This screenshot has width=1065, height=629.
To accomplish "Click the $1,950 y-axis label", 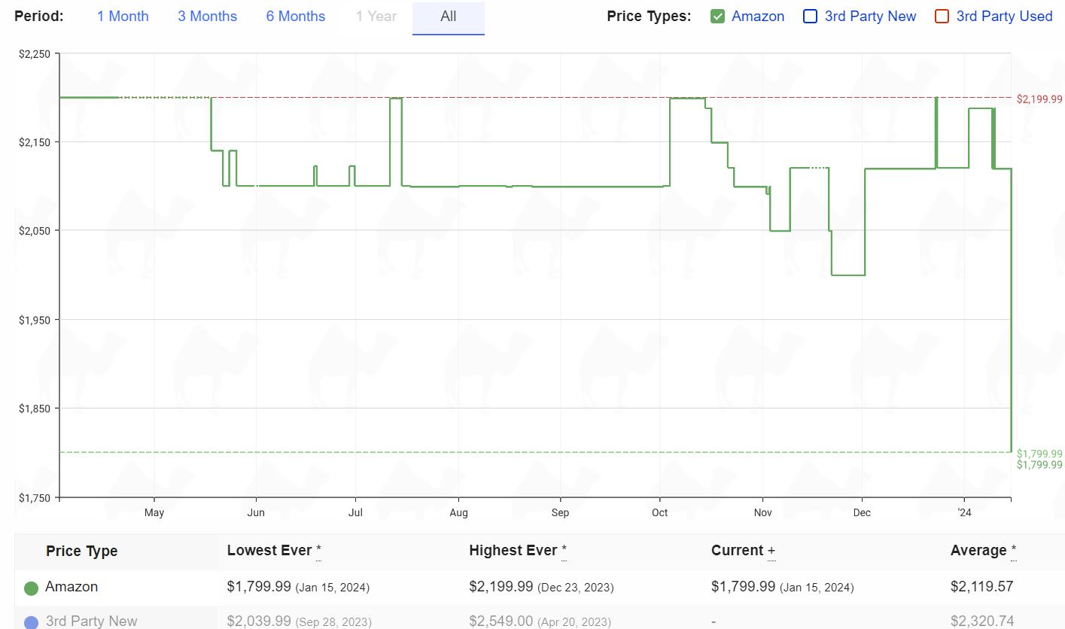I will click(35, 320).
